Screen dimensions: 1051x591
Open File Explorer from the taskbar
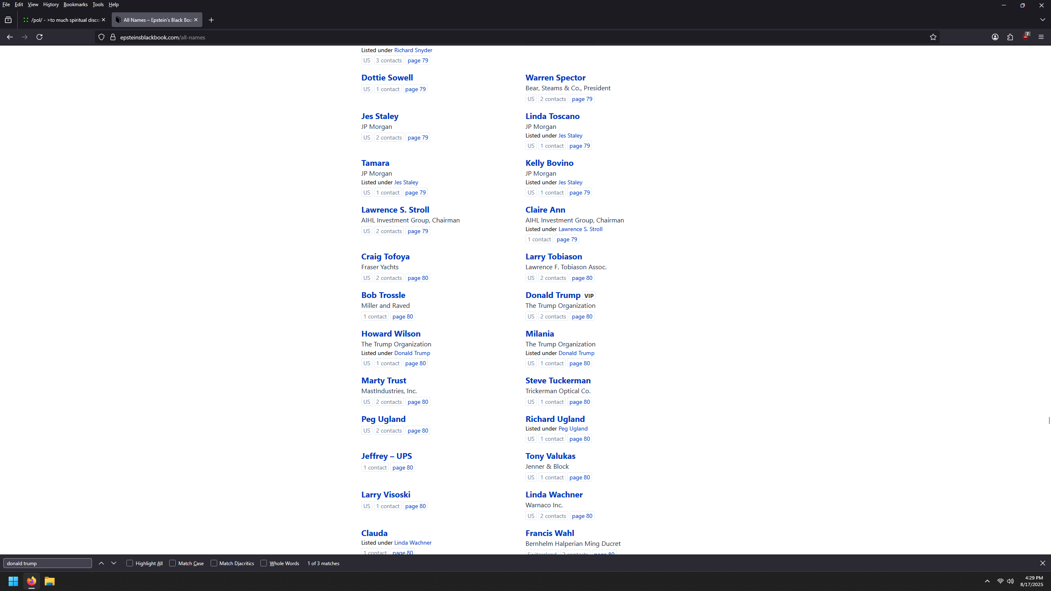[x=50, y=581]
